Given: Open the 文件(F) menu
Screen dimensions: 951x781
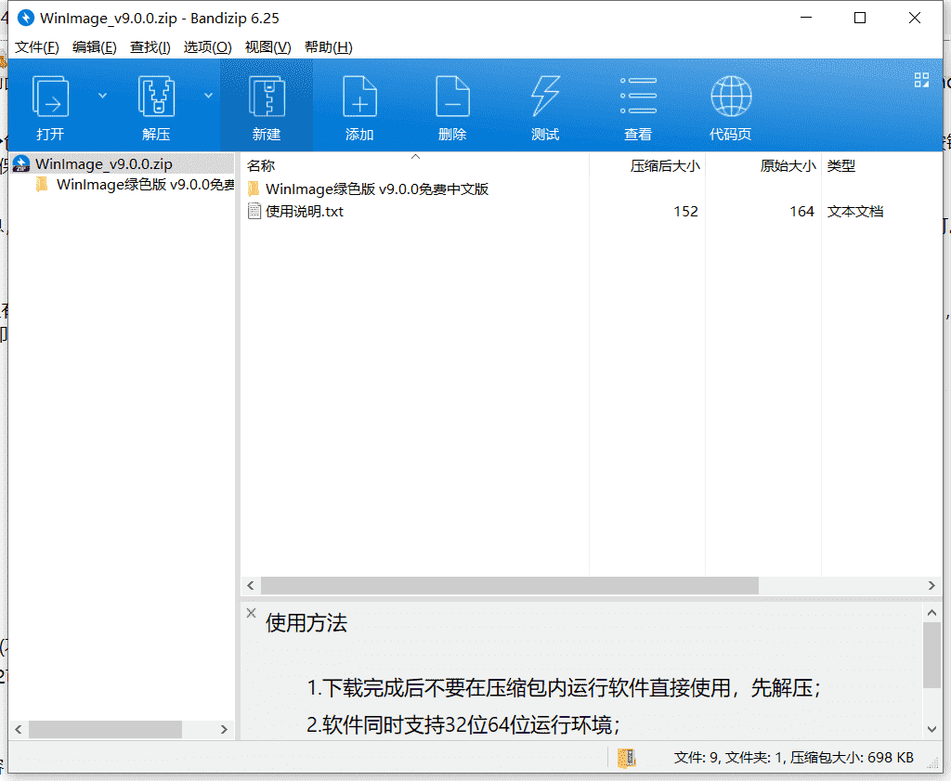Looking at the screenshot, I should pyautogui.click(x=37, y=47).
